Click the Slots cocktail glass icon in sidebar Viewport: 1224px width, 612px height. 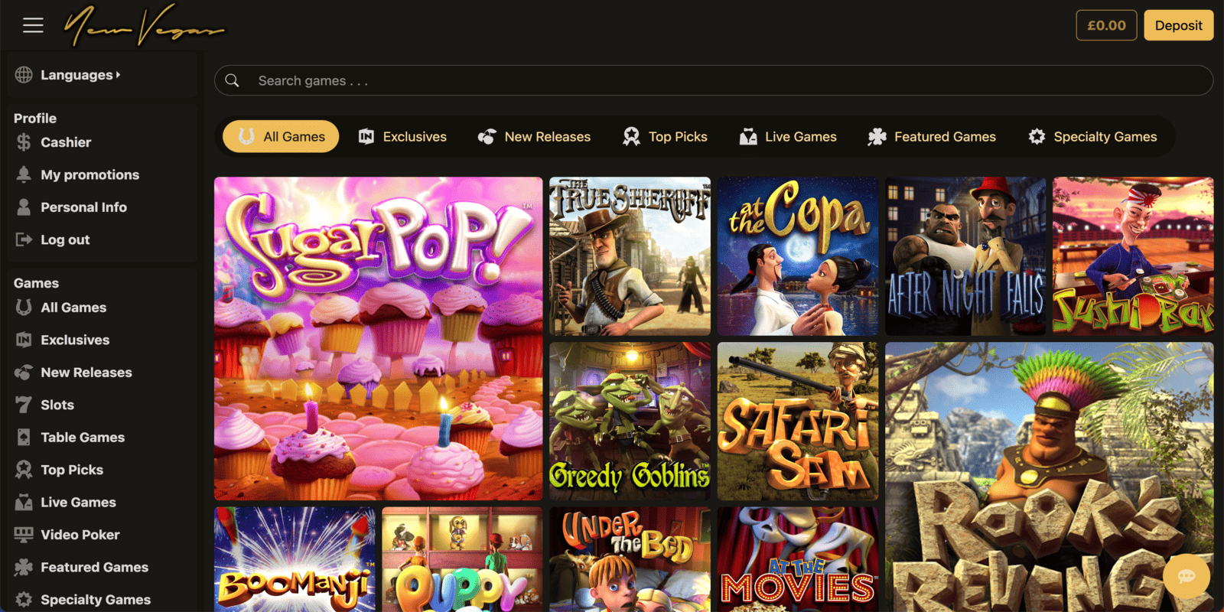[24, 405]
